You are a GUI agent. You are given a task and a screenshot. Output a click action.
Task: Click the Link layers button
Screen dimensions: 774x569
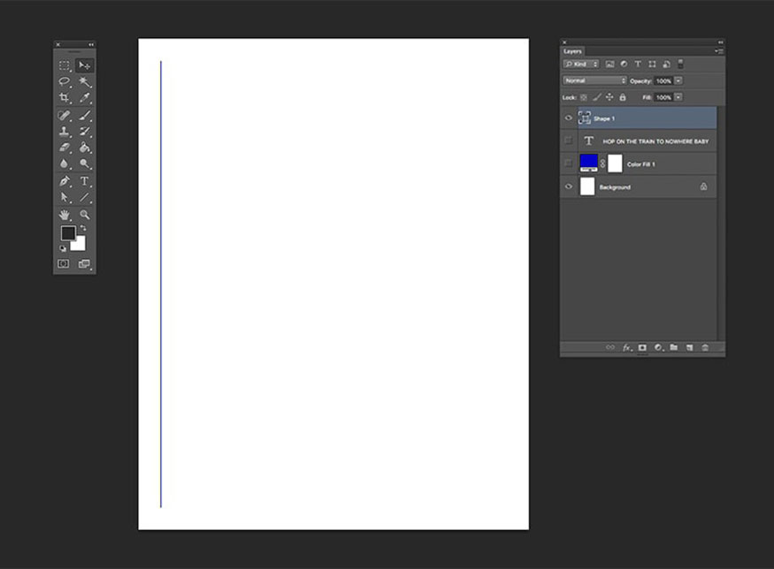coord(610,347)
